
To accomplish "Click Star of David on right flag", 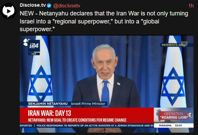I will point(173,86).
